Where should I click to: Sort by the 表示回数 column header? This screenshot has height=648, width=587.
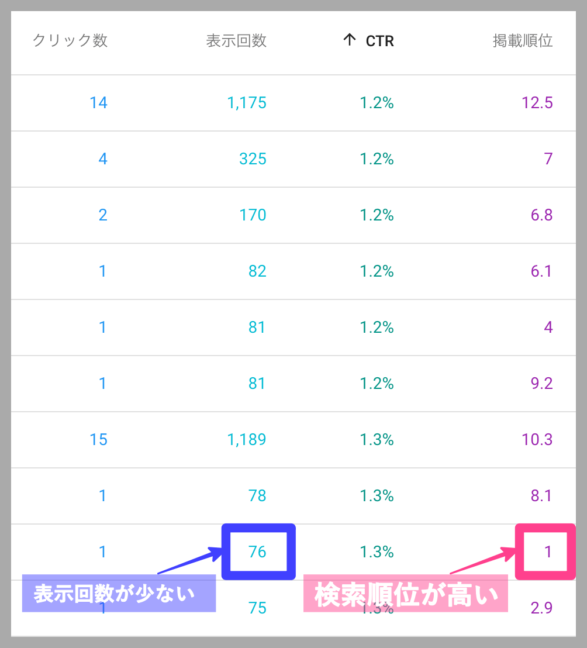236,40
